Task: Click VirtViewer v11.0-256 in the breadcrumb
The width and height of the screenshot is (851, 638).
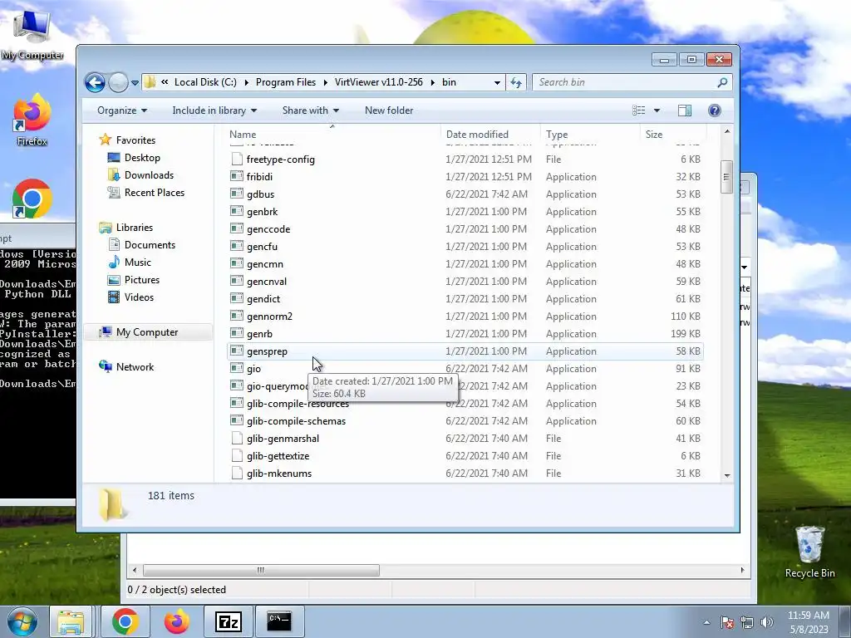Action: tap(378, 82)
